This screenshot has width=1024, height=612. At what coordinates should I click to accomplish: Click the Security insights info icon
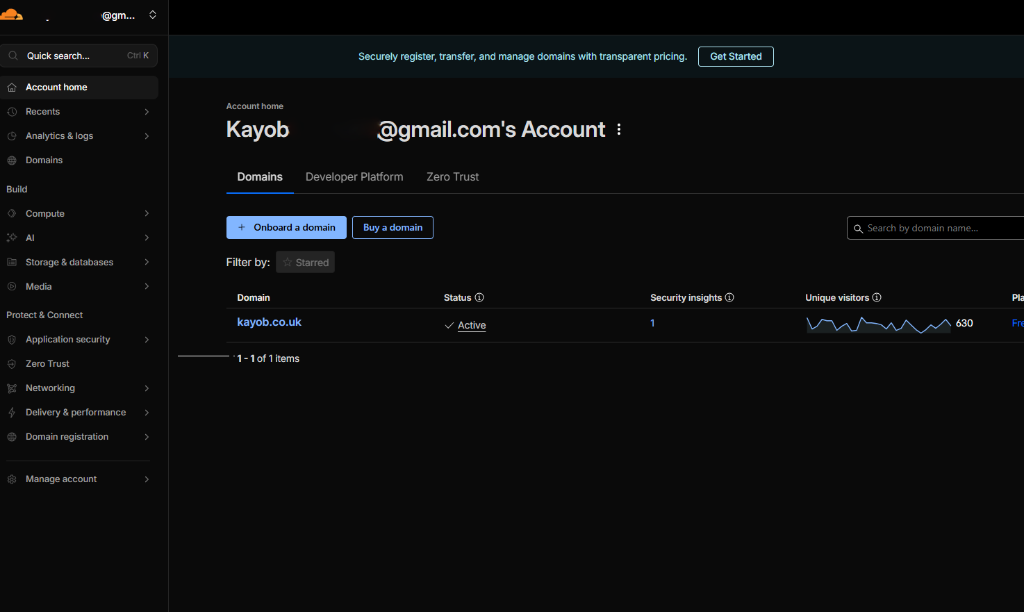point(729,297)
